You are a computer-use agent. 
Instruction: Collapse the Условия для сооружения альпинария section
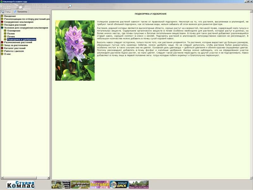(x=2, y=28)
